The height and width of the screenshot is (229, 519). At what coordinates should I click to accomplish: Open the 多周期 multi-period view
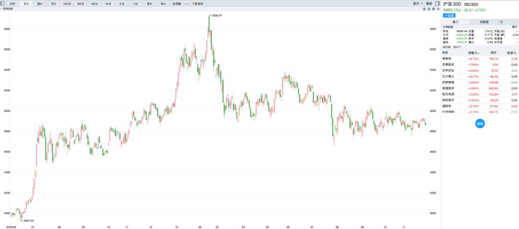pyautogui.click(x=177, y=4)
